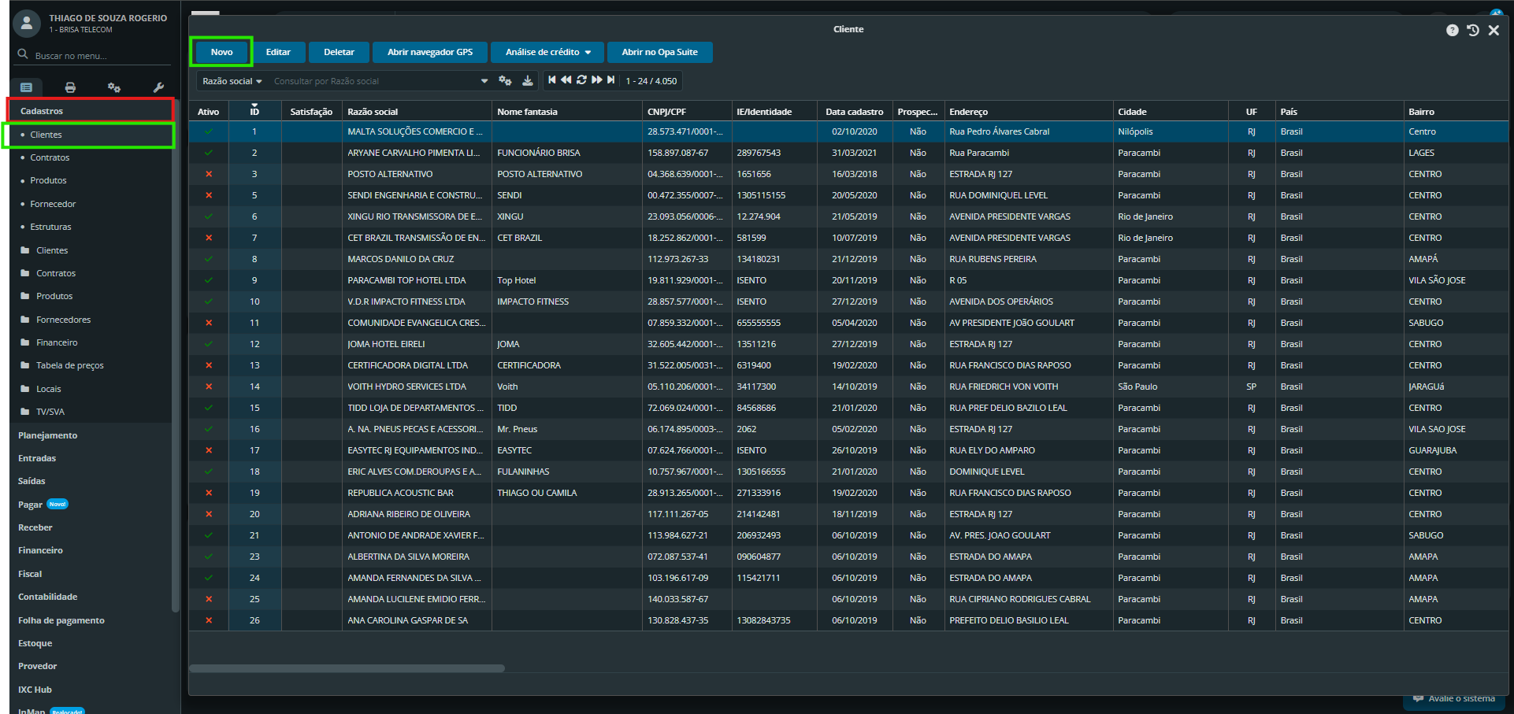Click the history clock icon in window header
Screen dimensions: 1514x714
click(x=1472, y=30)
